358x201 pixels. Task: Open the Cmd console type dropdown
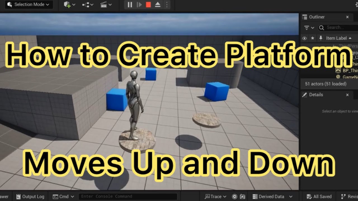coord(63,197)
